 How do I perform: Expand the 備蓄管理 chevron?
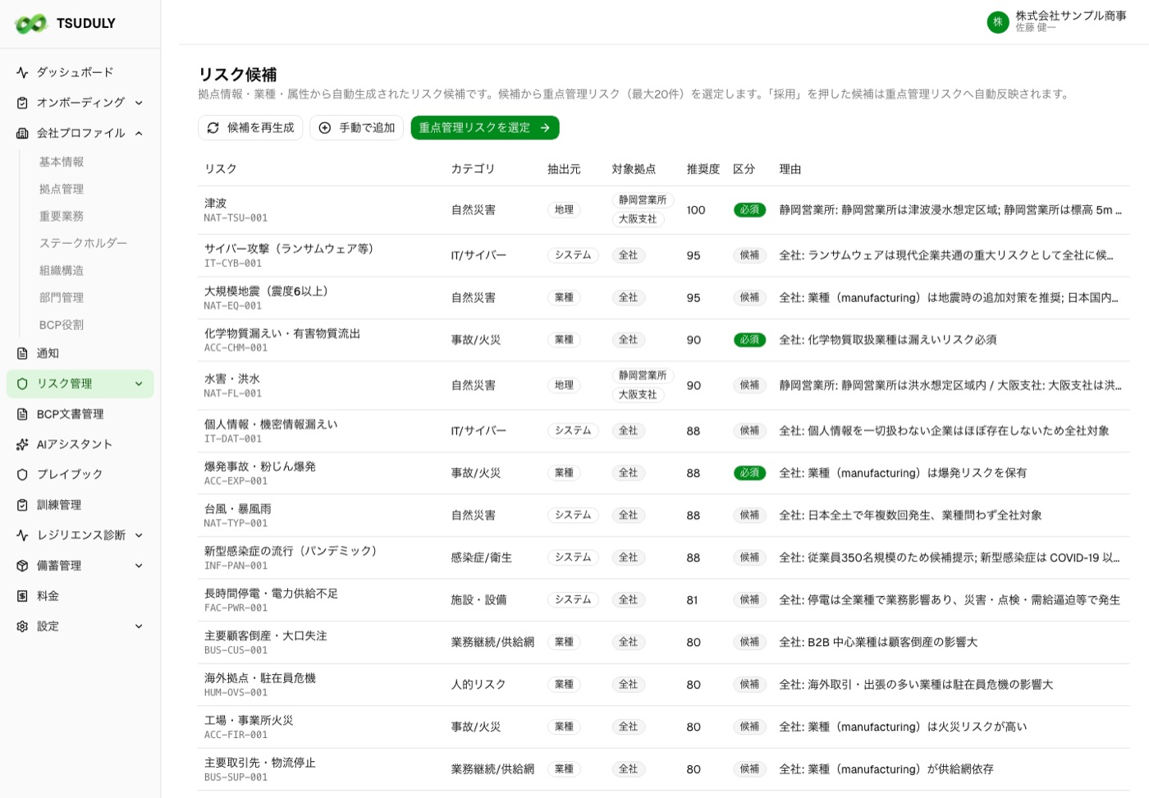point(139,566)
